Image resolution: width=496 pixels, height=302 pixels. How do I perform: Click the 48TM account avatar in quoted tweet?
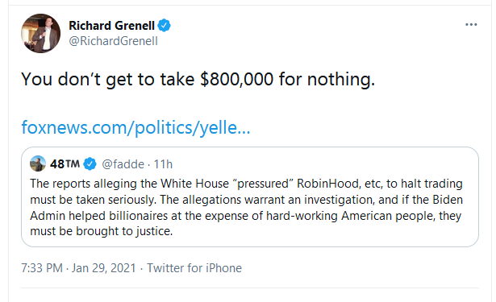coord(38,163)
